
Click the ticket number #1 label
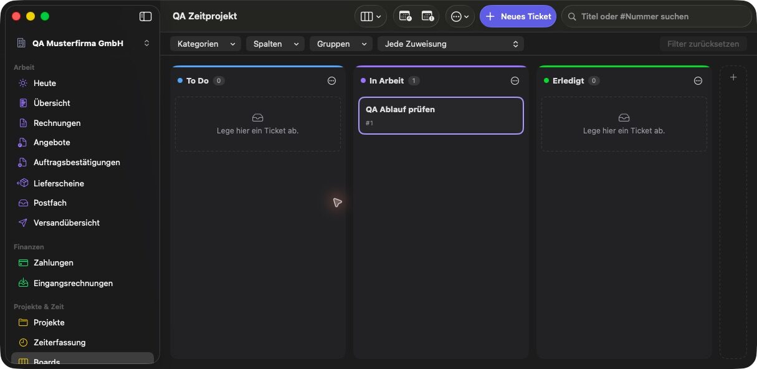click(x=369, y=123)
